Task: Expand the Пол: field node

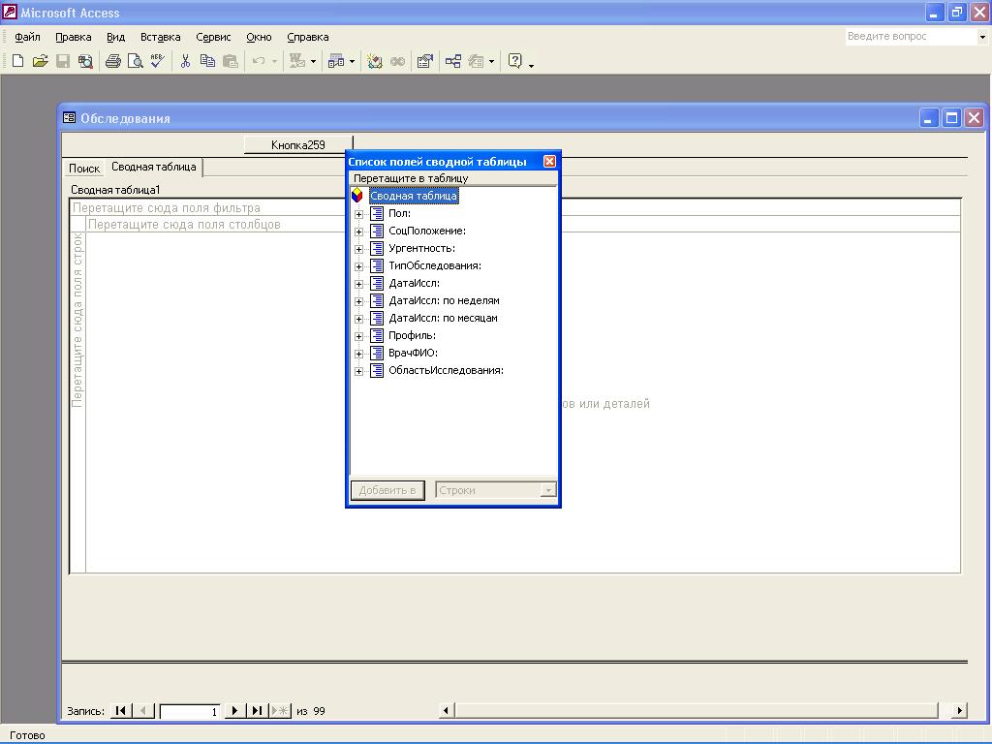Action: (358, 214)
